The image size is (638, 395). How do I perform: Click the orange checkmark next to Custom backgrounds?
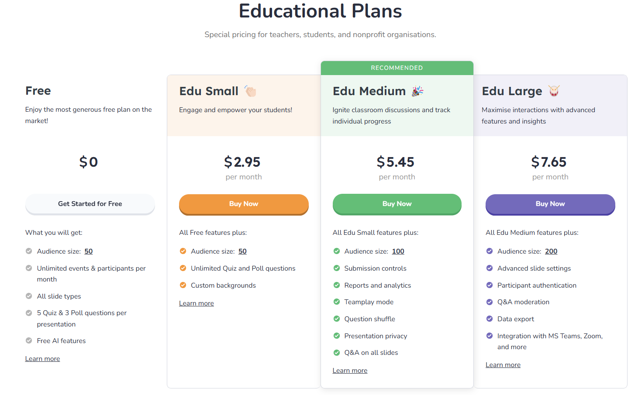(x=183, y=285)
